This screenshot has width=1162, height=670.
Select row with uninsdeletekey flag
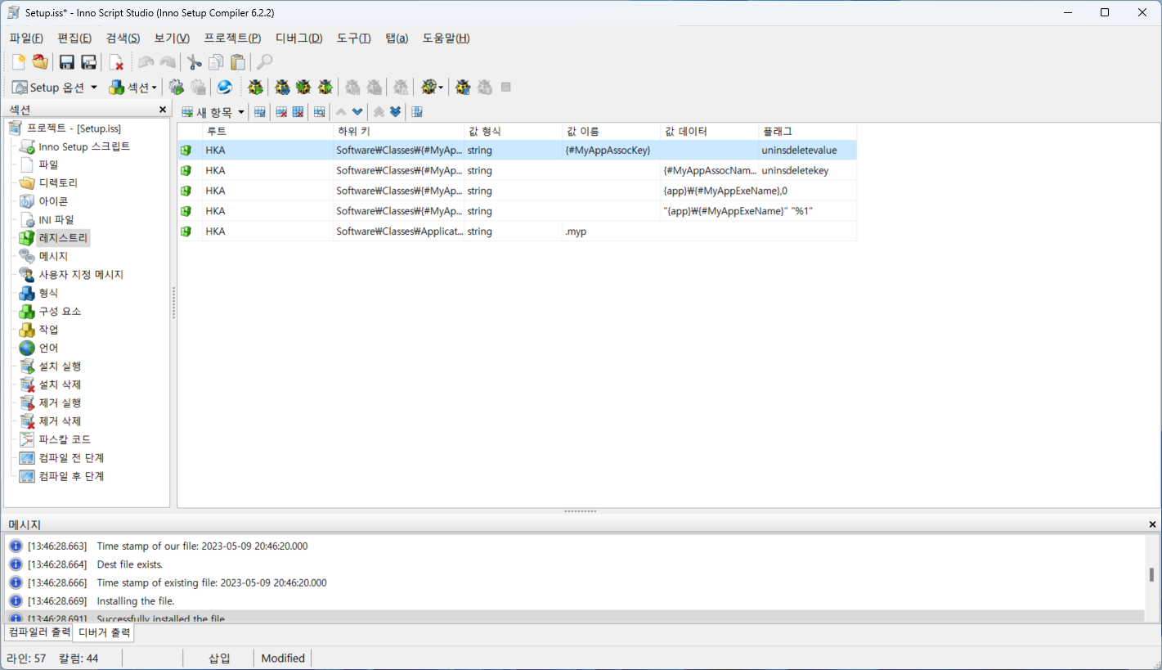click(517, 170)
